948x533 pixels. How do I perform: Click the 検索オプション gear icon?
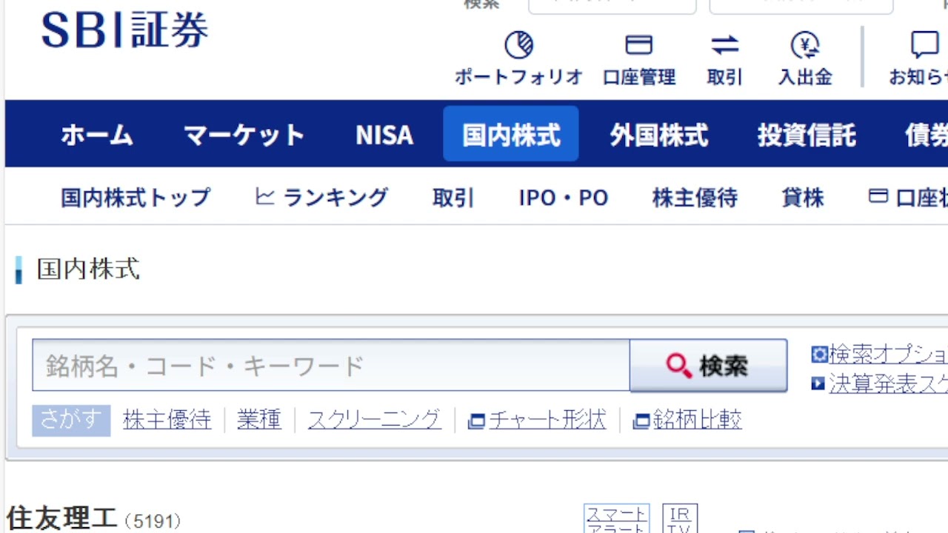tap(819, 355)
